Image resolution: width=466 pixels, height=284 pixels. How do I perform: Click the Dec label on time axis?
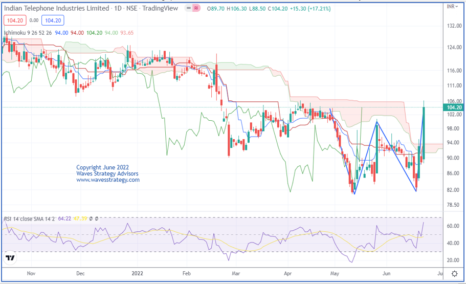(80, 273)
